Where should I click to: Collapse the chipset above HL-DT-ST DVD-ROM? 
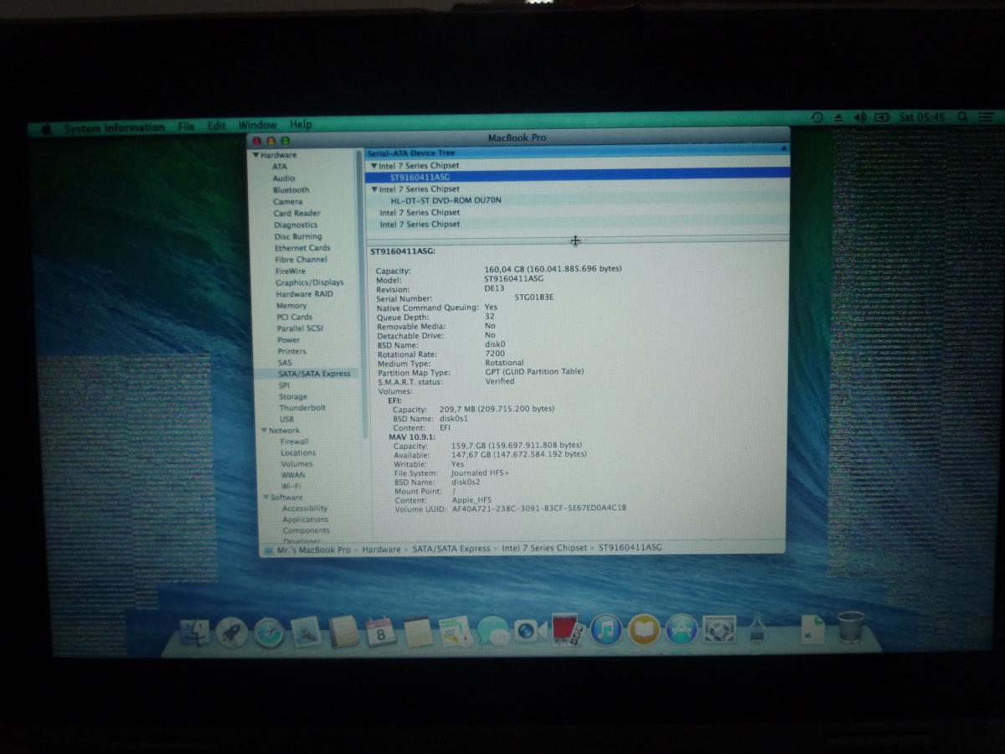pyautogui.click(x=374, y=189)
